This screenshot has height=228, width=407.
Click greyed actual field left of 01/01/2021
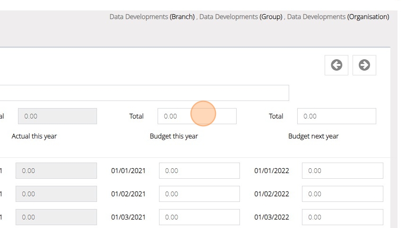click(56, 171)
